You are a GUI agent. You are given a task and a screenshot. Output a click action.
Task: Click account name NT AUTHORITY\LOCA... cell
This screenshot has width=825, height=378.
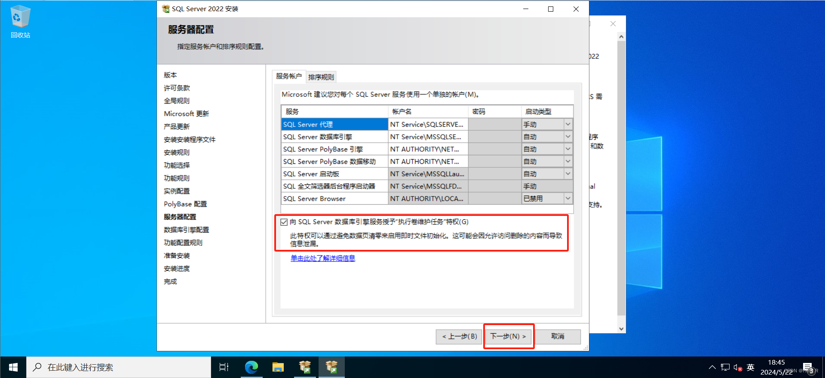(x=428, y=199)
